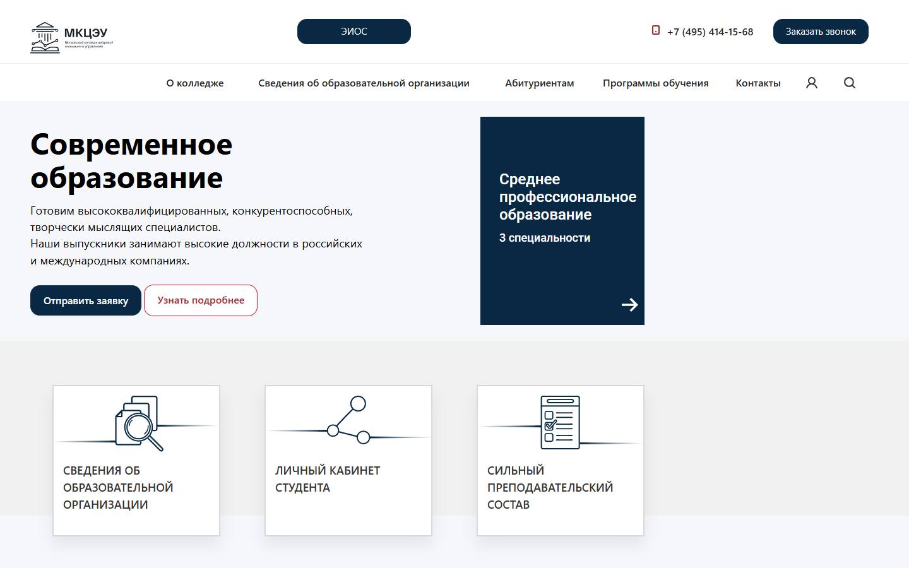This screenshot has width=909, height=568.
Task: Click the Отправить заявку button
Action: pos(86,300)
